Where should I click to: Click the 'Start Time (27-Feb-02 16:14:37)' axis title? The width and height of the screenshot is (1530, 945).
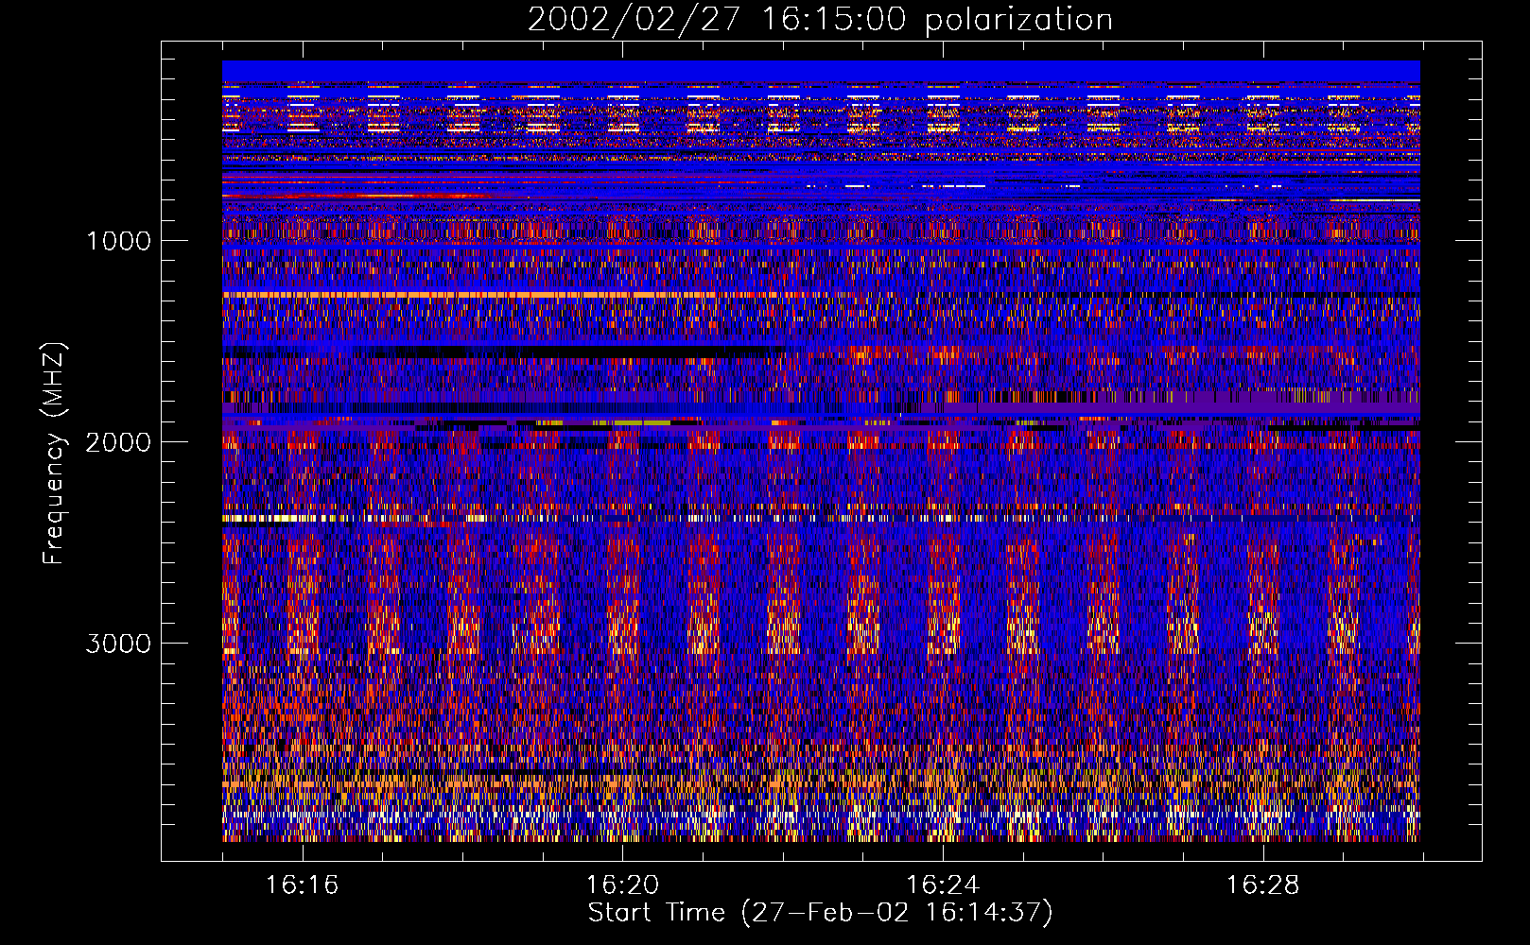[x=820, y=913]
